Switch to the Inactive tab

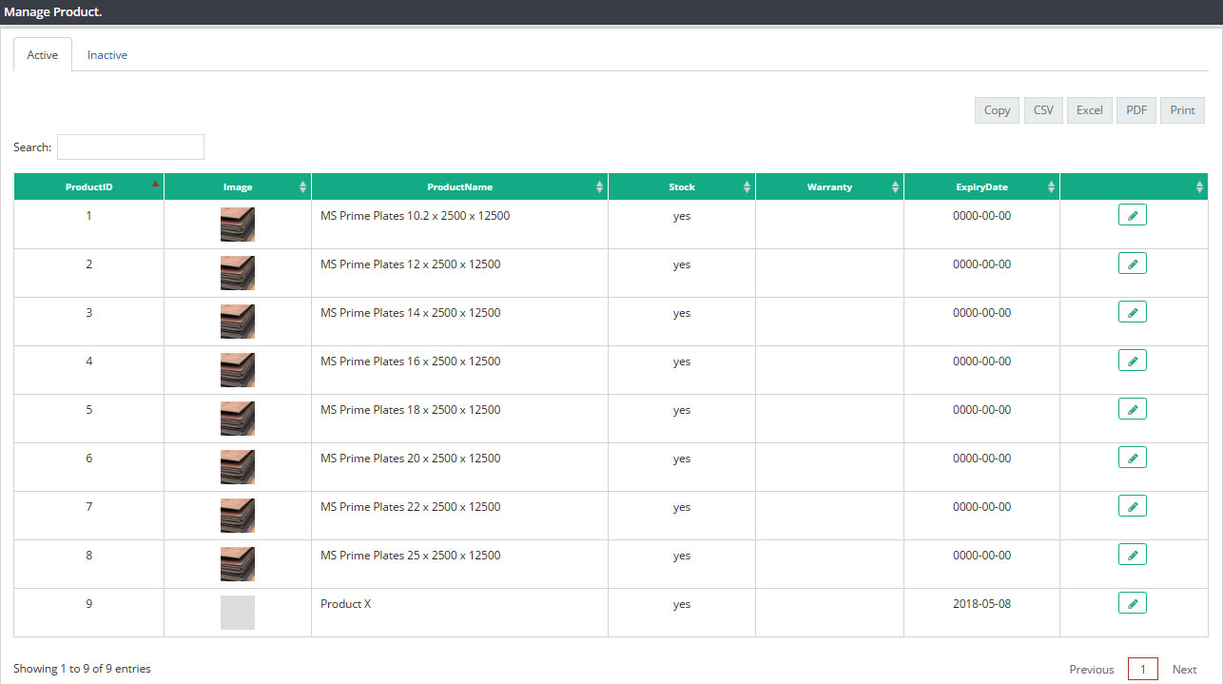point(107,55)
